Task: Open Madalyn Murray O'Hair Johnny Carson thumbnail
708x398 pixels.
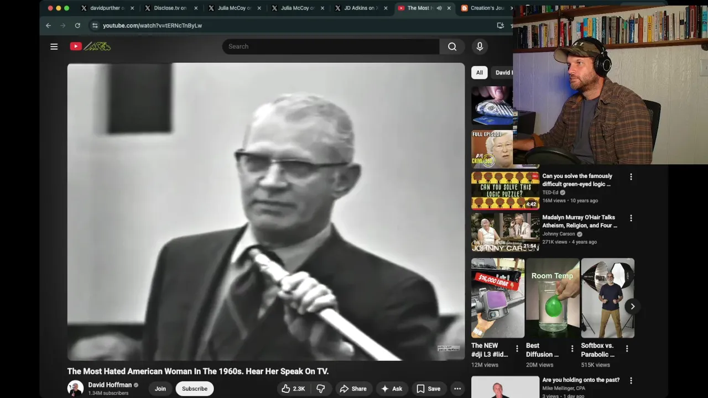Action: click(x=505, y=232)
